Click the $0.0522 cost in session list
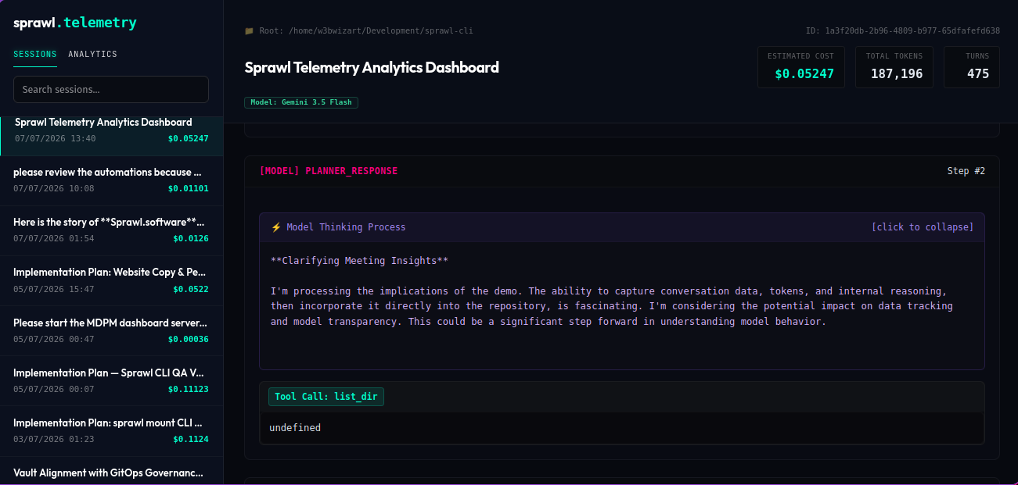The width and height of the screenshot is (1018, 485). 191,290
